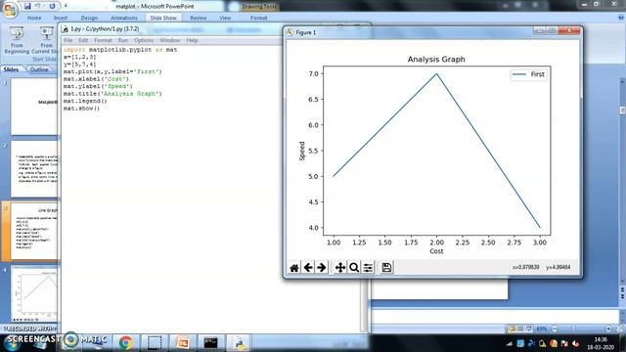Save the figure with the floppy disk icon

click(x=386, y=267)
